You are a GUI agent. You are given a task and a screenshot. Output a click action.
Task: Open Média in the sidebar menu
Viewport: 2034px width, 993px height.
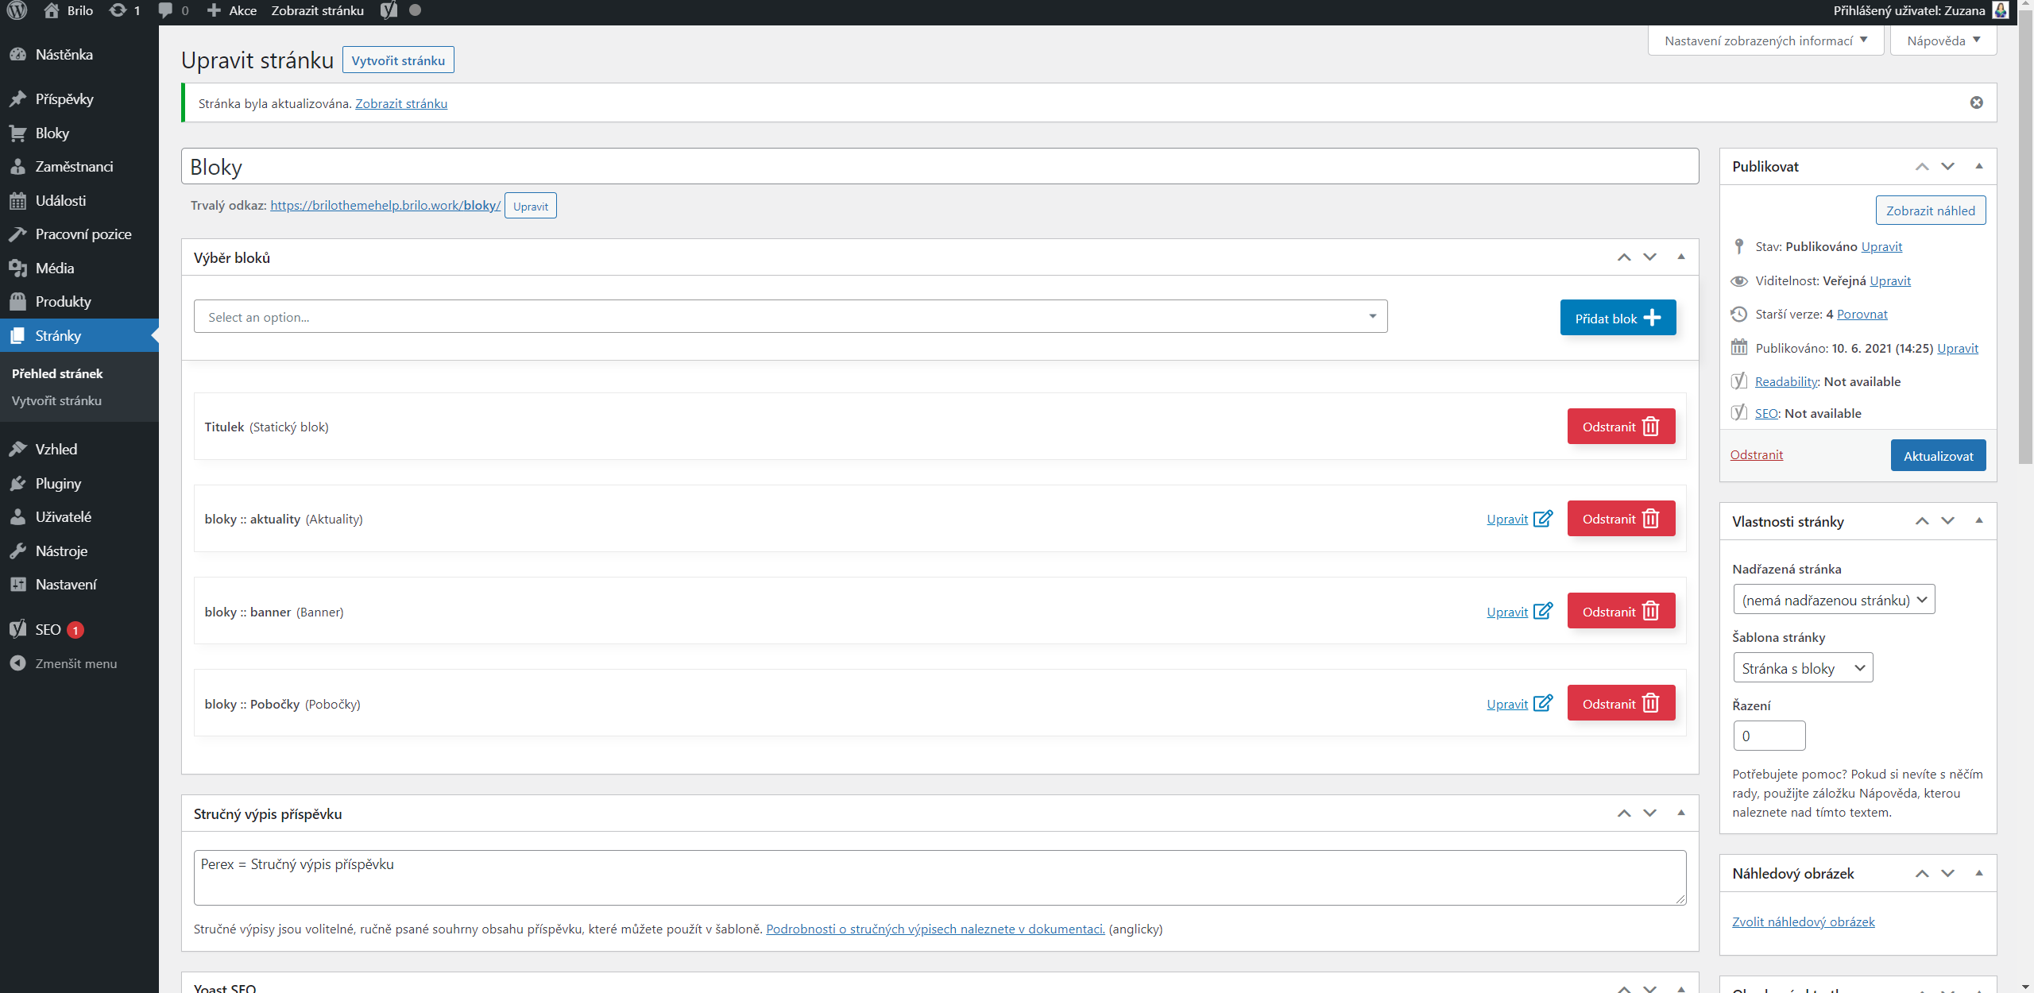pyautogui.click(x=55, y=269)
